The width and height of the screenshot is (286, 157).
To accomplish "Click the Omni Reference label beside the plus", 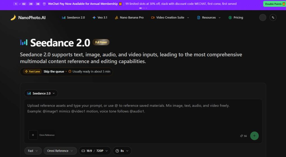I will click(x=47, y=135).
